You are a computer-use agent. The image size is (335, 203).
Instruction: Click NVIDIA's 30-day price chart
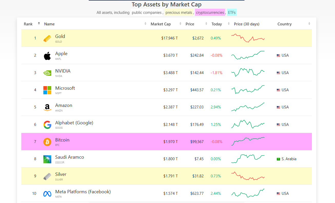coord(248,73)
